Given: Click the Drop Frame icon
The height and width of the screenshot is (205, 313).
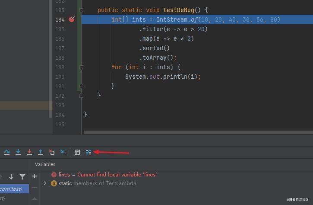Looking at the screenshot, I should 52,152.
